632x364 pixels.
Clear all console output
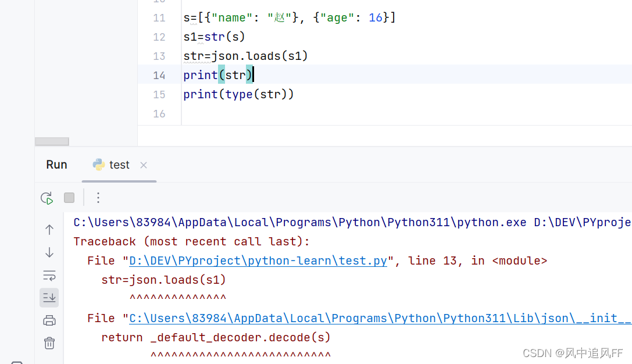click(x=49, y=343)
